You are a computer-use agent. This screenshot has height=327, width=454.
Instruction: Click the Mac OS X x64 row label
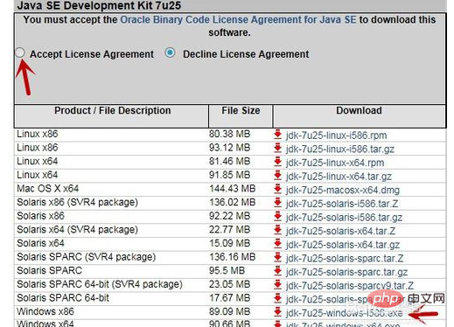point(48,189)
